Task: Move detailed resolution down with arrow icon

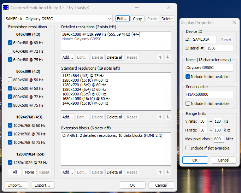Action: [168, 57]
